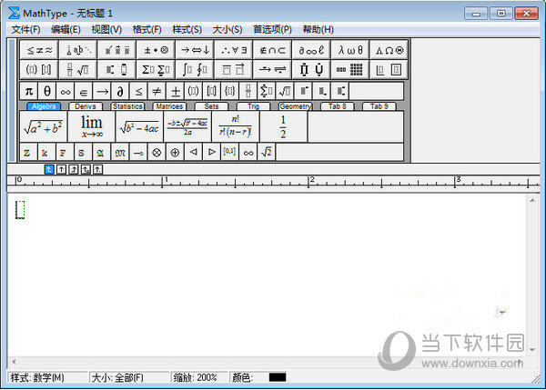Insert the limit expression template

[x=91, y=127]
